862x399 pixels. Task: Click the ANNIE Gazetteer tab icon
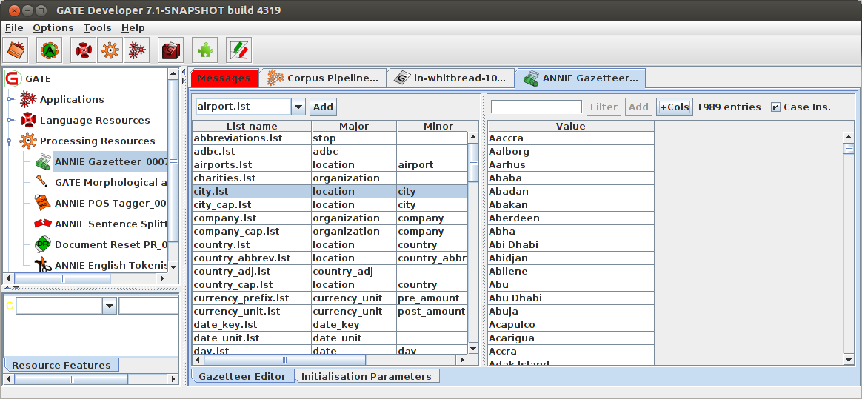(531, 78)
